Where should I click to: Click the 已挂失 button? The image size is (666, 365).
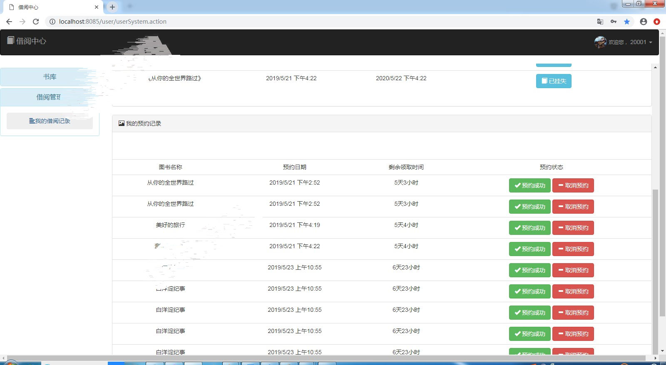tap(553, 81)
